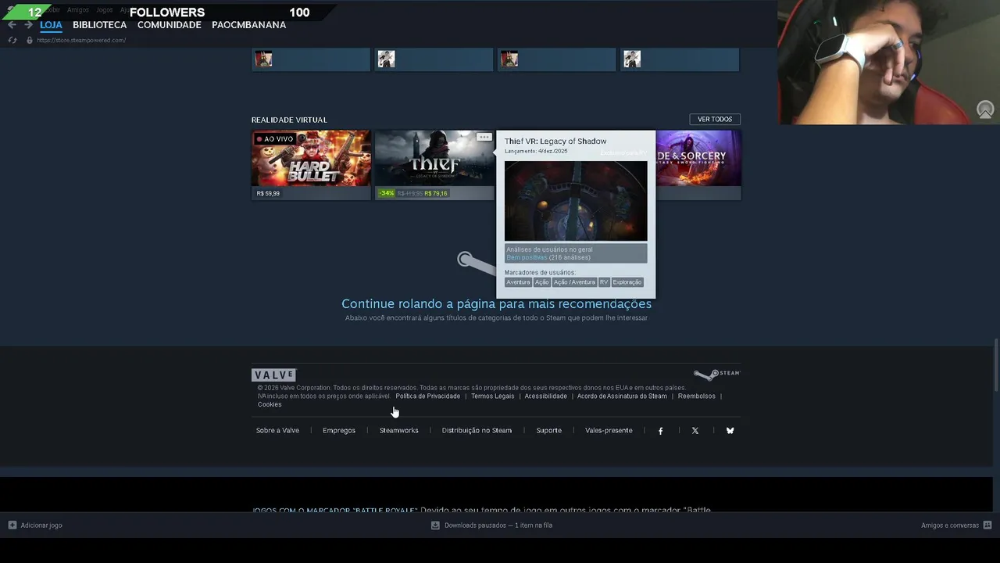
Task: Click the RV tag in tooltip
Action: [604, 282]
